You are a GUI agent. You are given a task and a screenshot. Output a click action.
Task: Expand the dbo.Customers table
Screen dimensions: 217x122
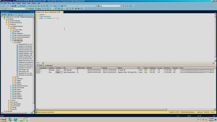[x=11, y=39]
